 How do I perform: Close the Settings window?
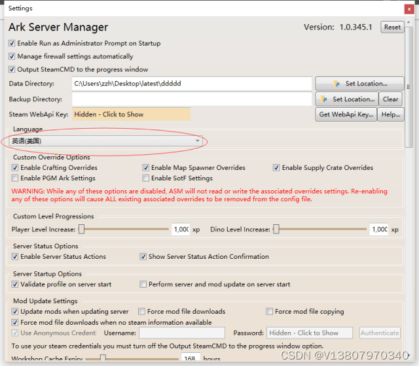tap(409, 9)
